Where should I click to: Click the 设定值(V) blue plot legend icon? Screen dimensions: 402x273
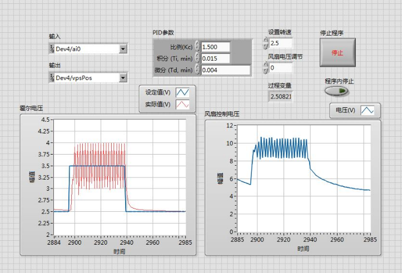click(183, 92)
